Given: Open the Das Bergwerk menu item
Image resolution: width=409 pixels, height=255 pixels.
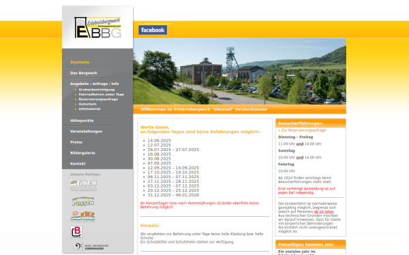Looking at the screenshot, I should tap(83, 73).
